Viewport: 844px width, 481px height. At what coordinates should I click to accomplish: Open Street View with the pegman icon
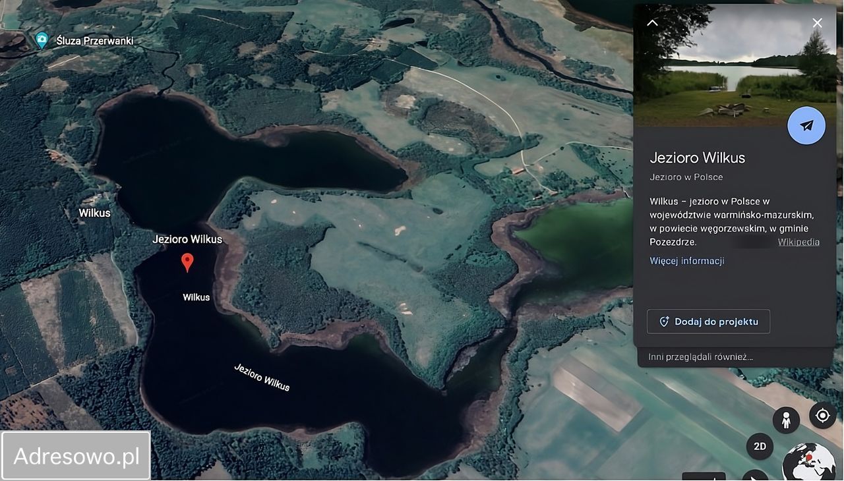click(786, 420)
